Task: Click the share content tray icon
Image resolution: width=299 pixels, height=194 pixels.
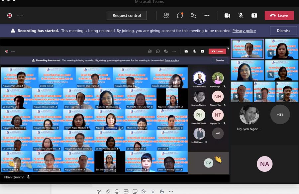Action: pyautogui.click(x=254, y=16)
